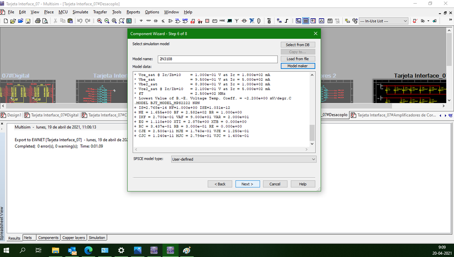Open the File menu

11,12
